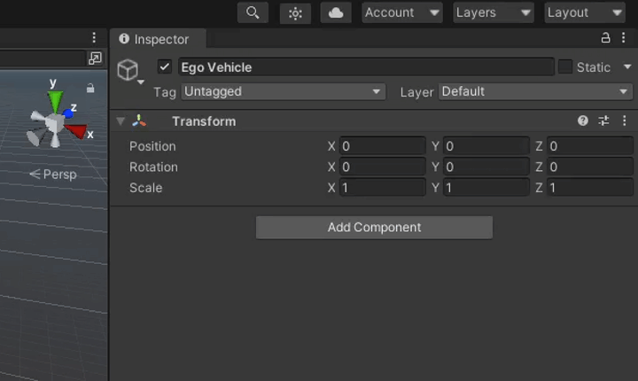Click the green Y axis gizmo cone
The height and width of the screenshot is (381, 638).
click(x=55, y=101)
